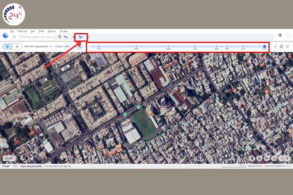Screen dimensions: 293x195
Task: Click the coordinates readout in status bar
Action: [x=275, y=166]
